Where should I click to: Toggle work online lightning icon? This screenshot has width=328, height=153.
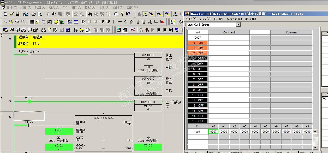click(x=145, y=14)
